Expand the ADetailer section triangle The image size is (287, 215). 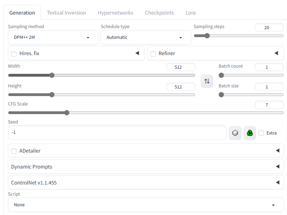278,150
